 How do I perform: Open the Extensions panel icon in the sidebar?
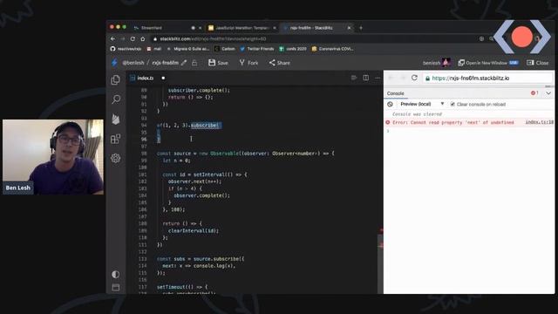pos(115,139)
